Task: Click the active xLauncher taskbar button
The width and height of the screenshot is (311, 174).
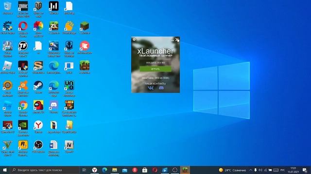Action: 185,170
